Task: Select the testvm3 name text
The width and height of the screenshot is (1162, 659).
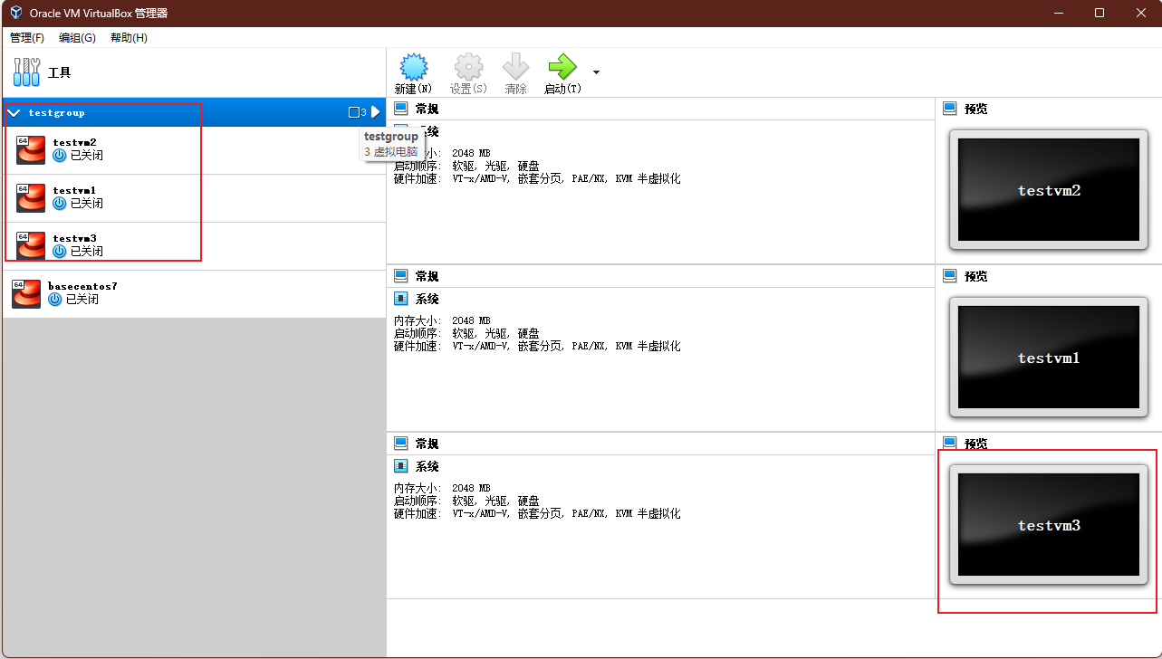Action: 74,238
